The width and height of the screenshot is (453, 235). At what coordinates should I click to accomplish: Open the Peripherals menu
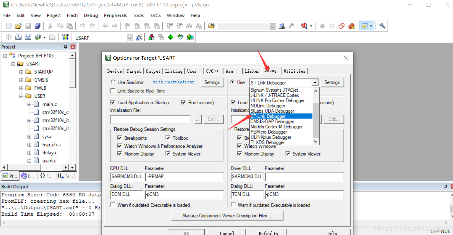(x=115, y=15)
